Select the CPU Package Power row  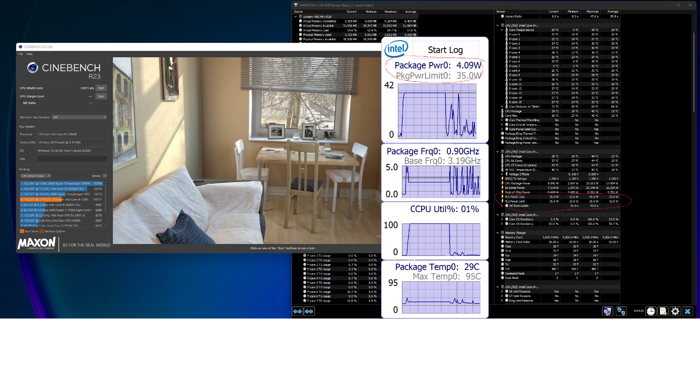pos(560,183)
